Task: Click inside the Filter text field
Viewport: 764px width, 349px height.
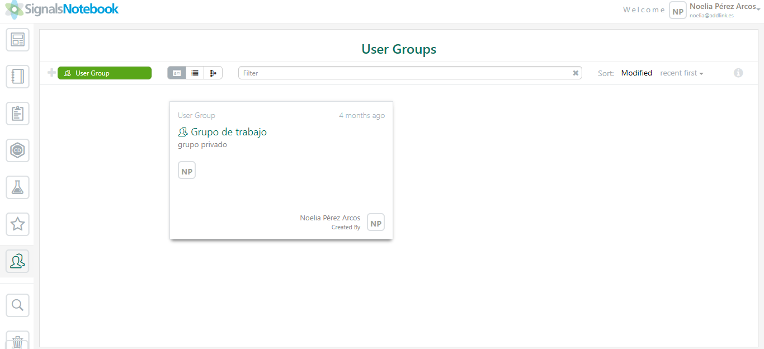Action: coord(403,73)
